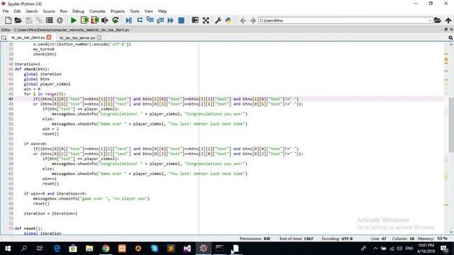
Task: Run cell and advance to next
Action: tap(94, 21)
